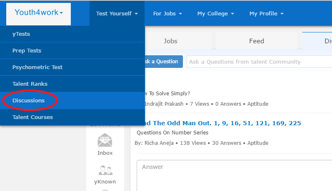Viewport: 332px width, 191px height.
Task: Open the My Profile dropdown
Action: [266, 14]
